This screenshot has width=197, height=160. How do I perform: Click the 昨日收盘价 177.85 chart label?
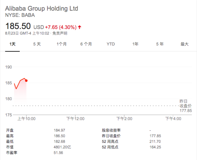[186, 106]
